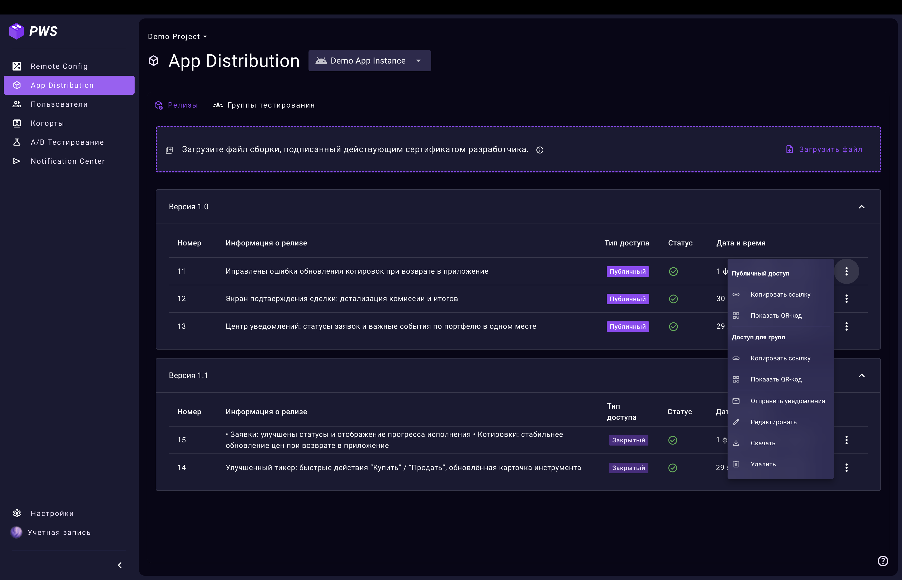Screen dimensions: 902x580
Task: Collapse the Версия 1.0 section
Action: point(861,207)
